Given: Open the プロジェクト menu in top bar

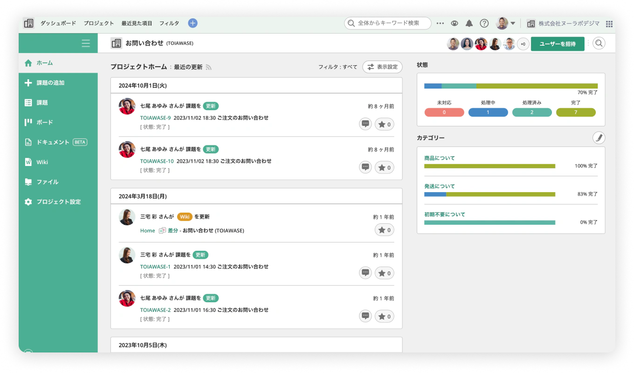Looking at the screenshot, I should coord(99,23).
